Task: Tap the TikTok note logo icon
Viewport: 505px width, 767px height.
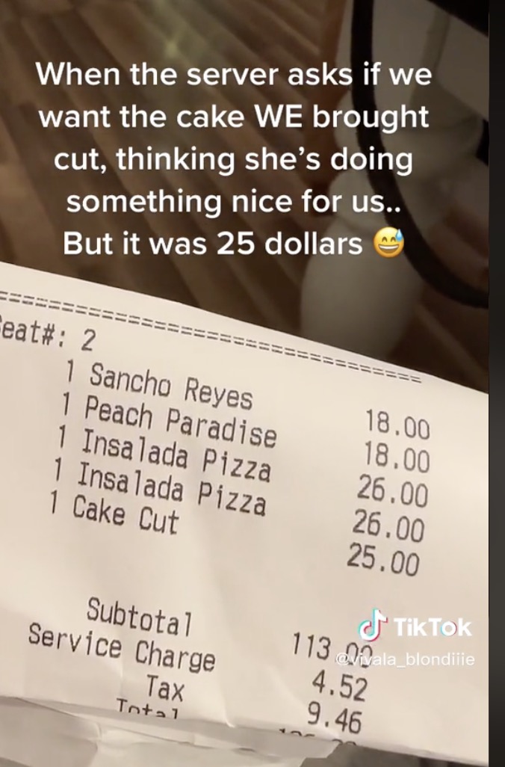Action: [x=373, y=625]
